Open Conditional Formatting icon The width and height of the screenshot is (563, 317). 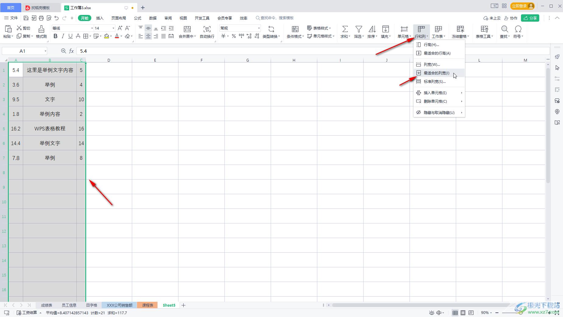pyautogui.click(x=295, y=29)
